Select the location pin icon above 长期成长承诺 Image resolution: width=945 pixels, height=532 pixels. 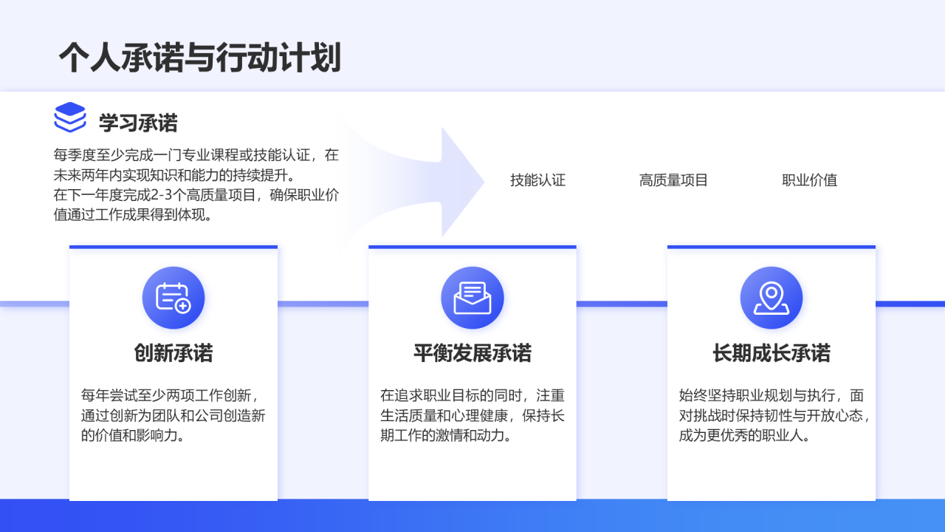(772, 297)
